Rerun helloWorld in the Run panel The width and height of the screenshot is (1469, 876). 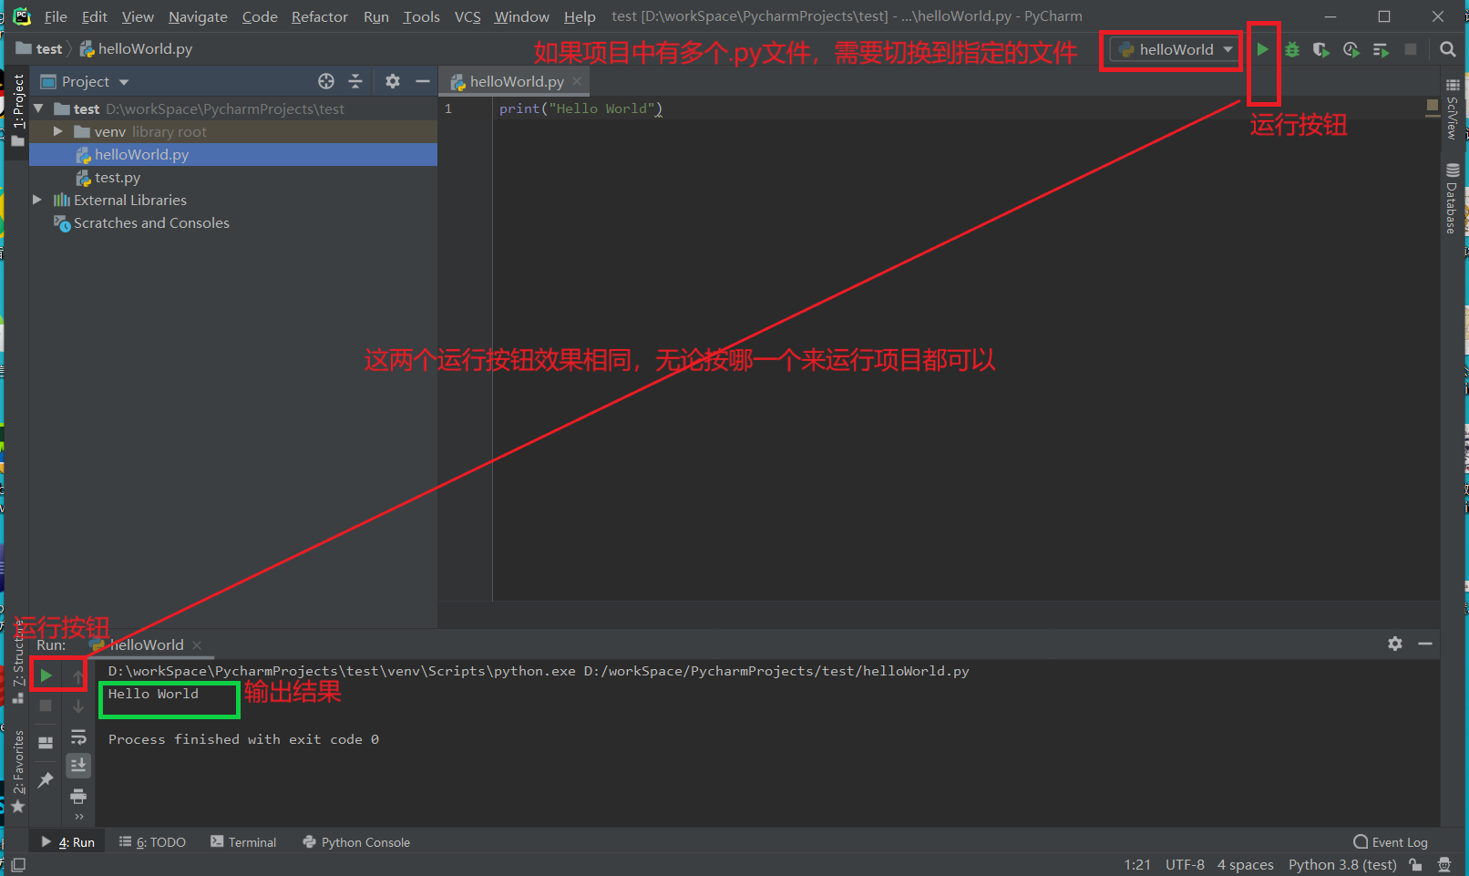(x=46, y=675)
